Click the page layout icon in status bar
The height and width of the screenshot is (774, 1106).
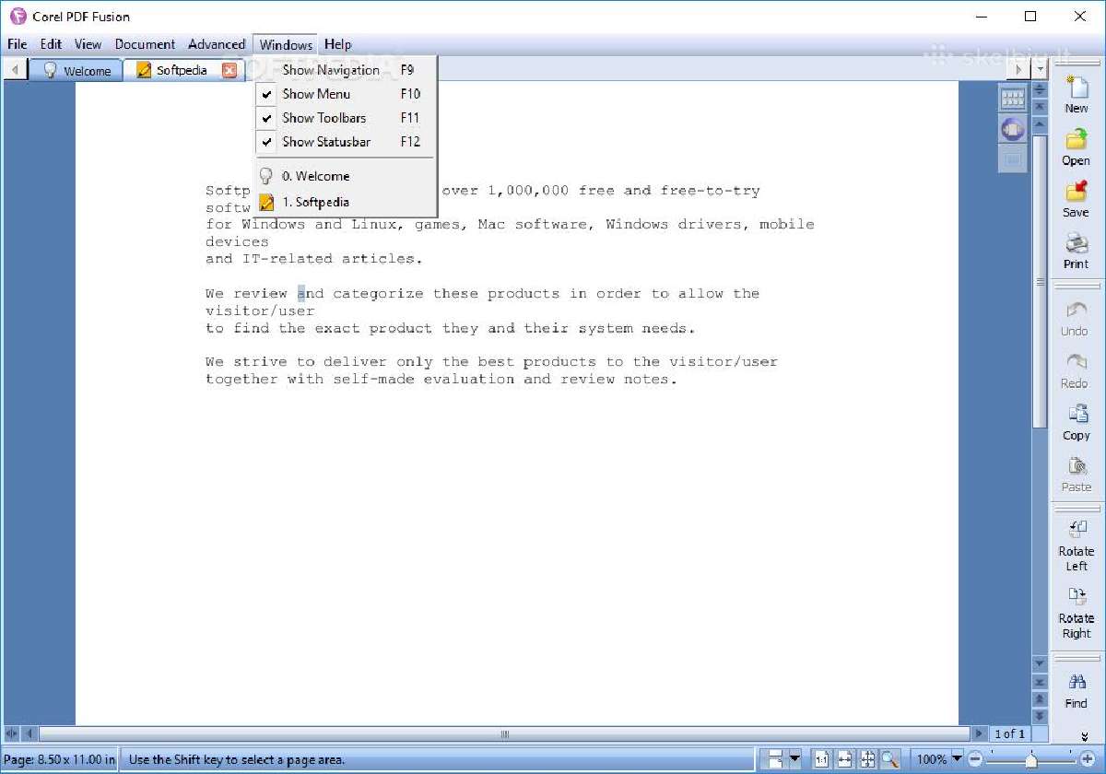pos(775,759)
